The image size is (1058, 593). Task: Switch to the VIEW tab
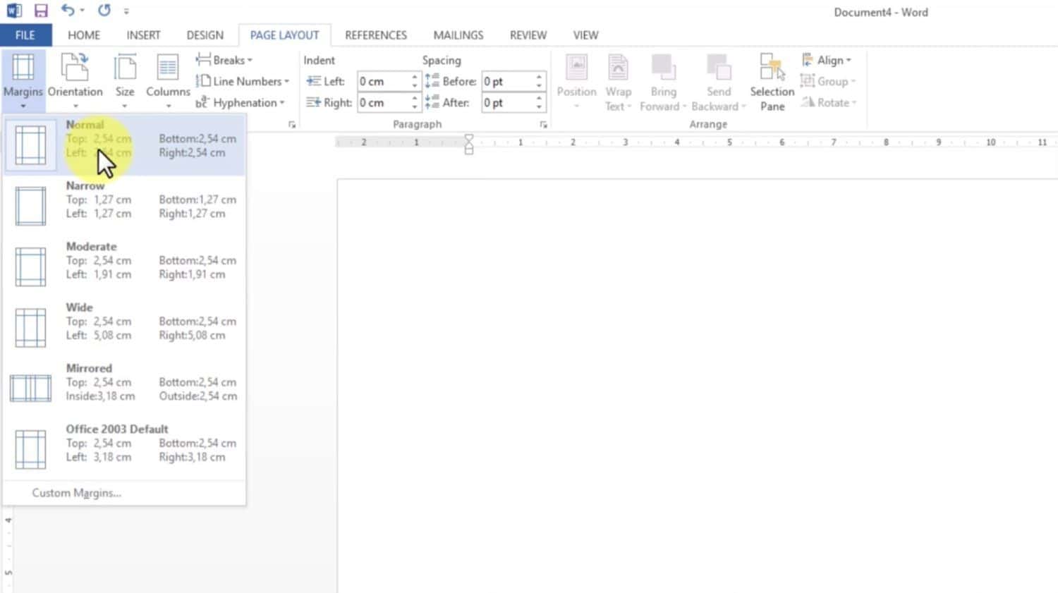pyautogui.click(x=585, y=35)
